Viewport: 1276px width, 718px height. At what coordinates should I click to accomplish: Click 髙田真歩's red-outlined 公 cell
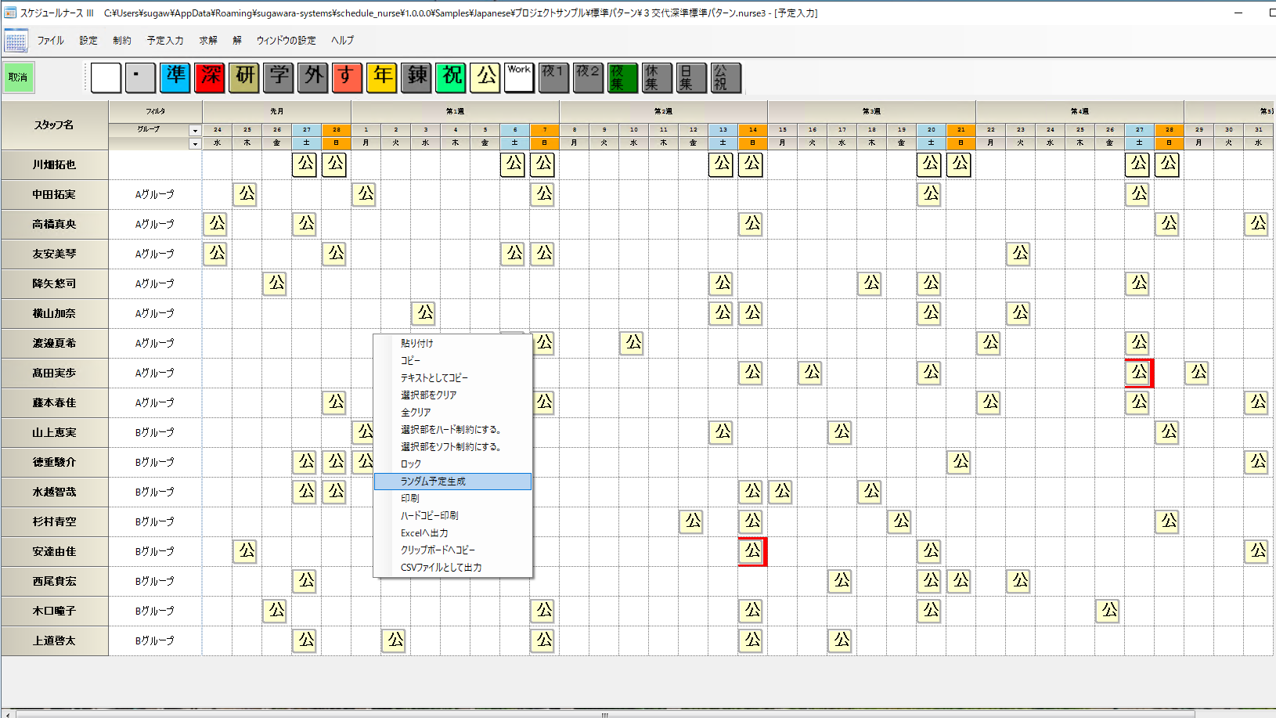(1139, 373)
